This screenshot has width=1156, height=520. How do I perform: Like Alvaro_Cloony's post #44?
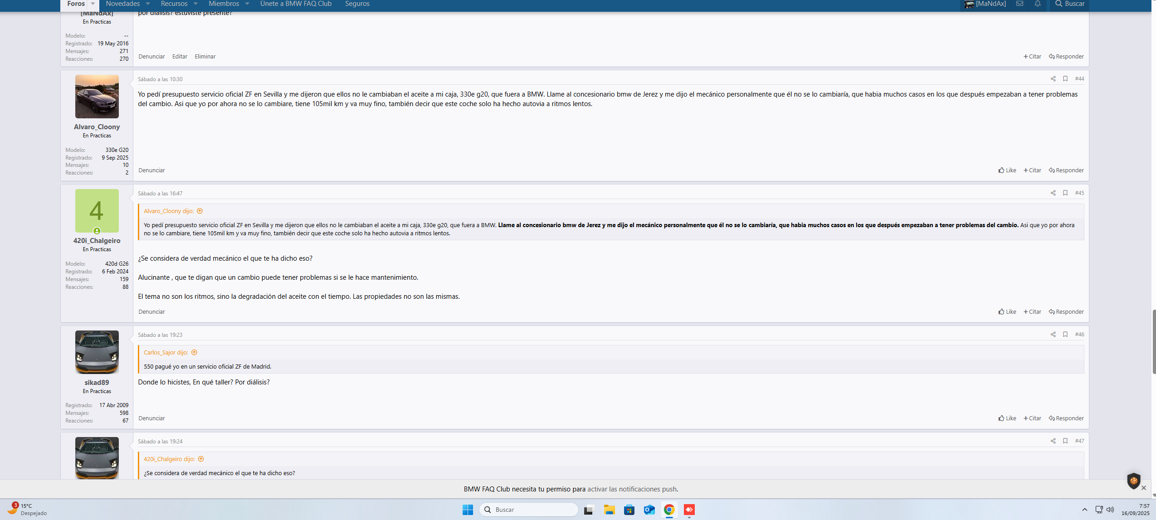click(x=1007, y=170)
